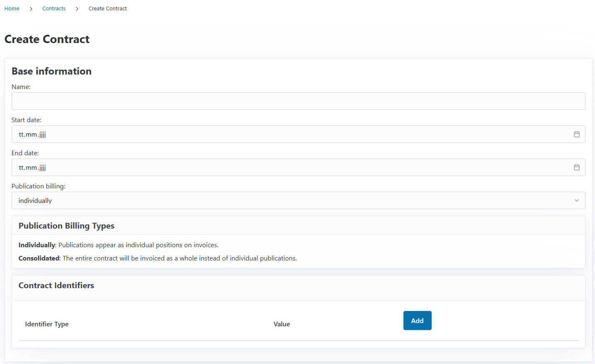Image resolution: width=595 pixels, height=364 pixels.
Task: Click the Create Contract page title
Action: click(x=47, y=39)
